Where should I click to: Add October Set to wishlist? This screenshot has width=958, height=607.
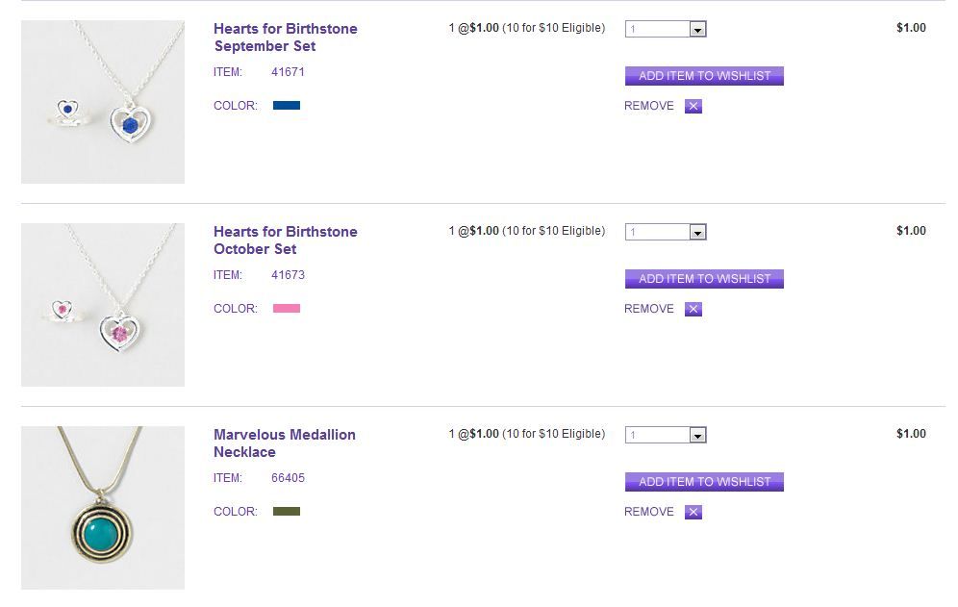[704, 279]
